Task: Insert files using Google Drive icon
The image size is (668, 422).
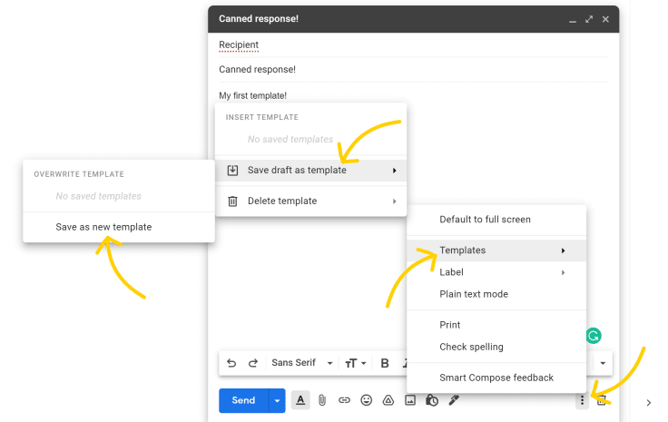Action: tap(388, 400)
